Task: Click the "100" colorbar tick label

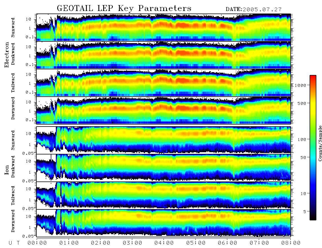Action: point(302,139)
